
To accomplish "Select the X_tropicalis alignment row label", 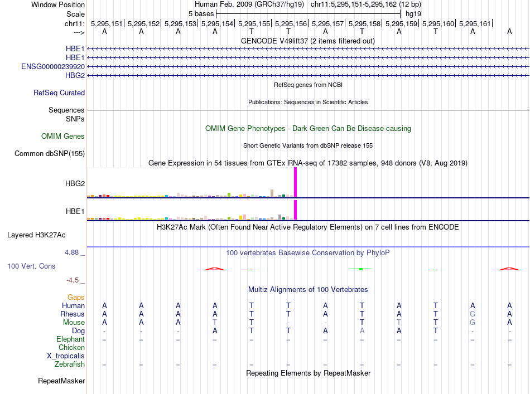I will (x=66, y=356).
